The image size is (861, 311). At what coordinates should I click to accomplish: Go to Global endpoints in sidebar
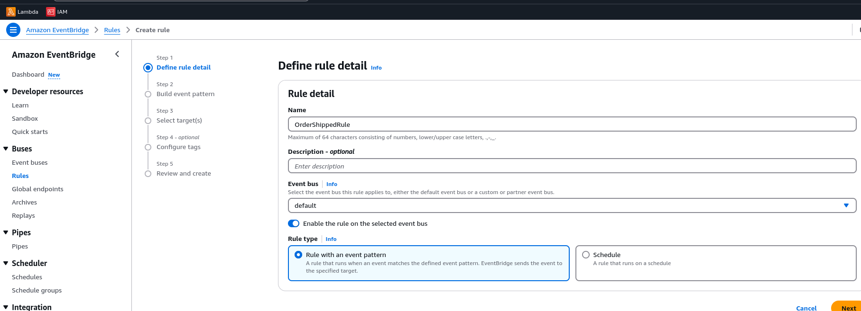37,189
